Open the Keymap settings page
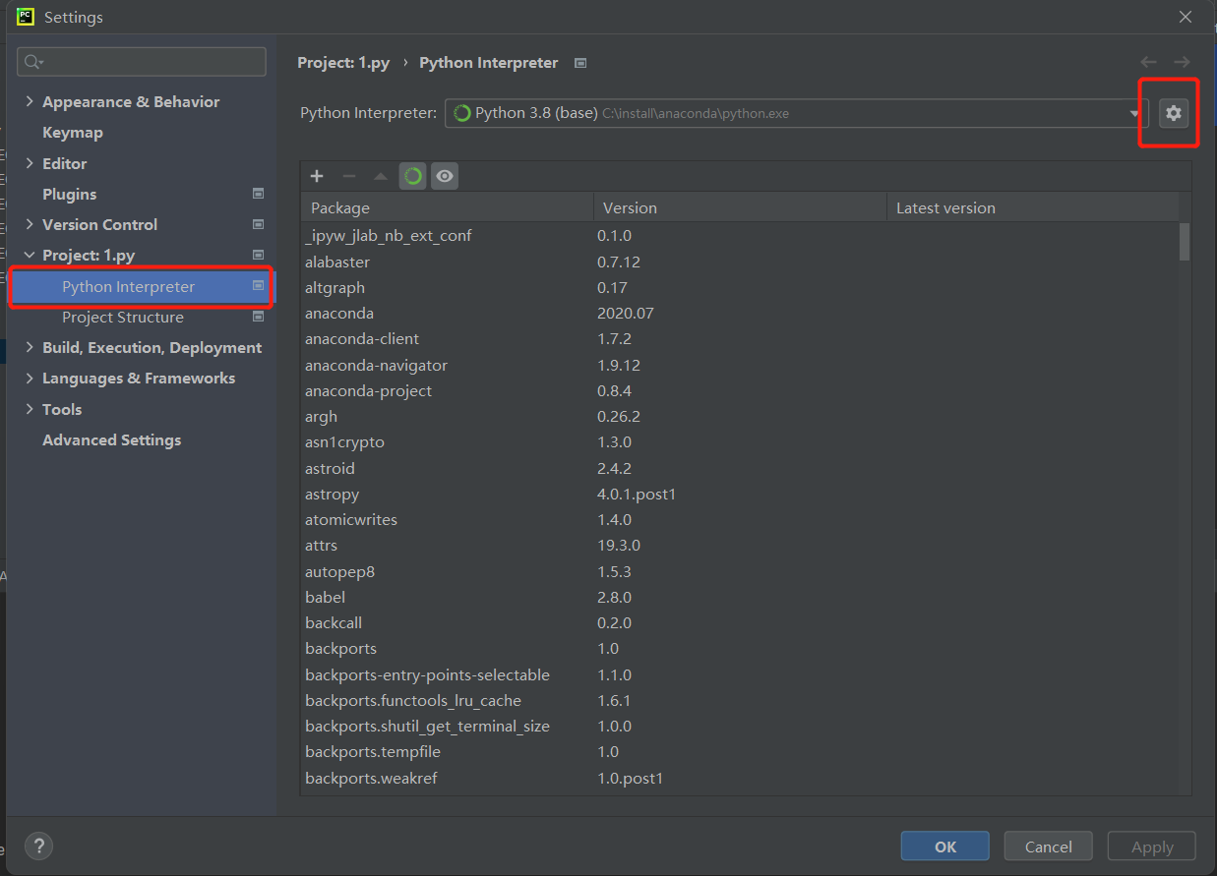 (73, 133)
